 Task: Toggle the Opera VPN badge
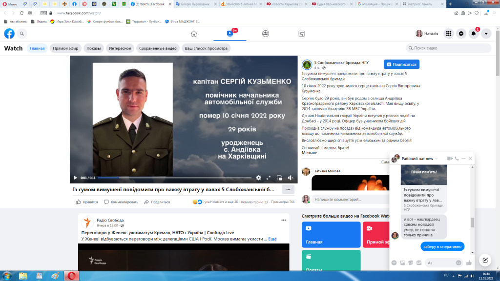43,13
